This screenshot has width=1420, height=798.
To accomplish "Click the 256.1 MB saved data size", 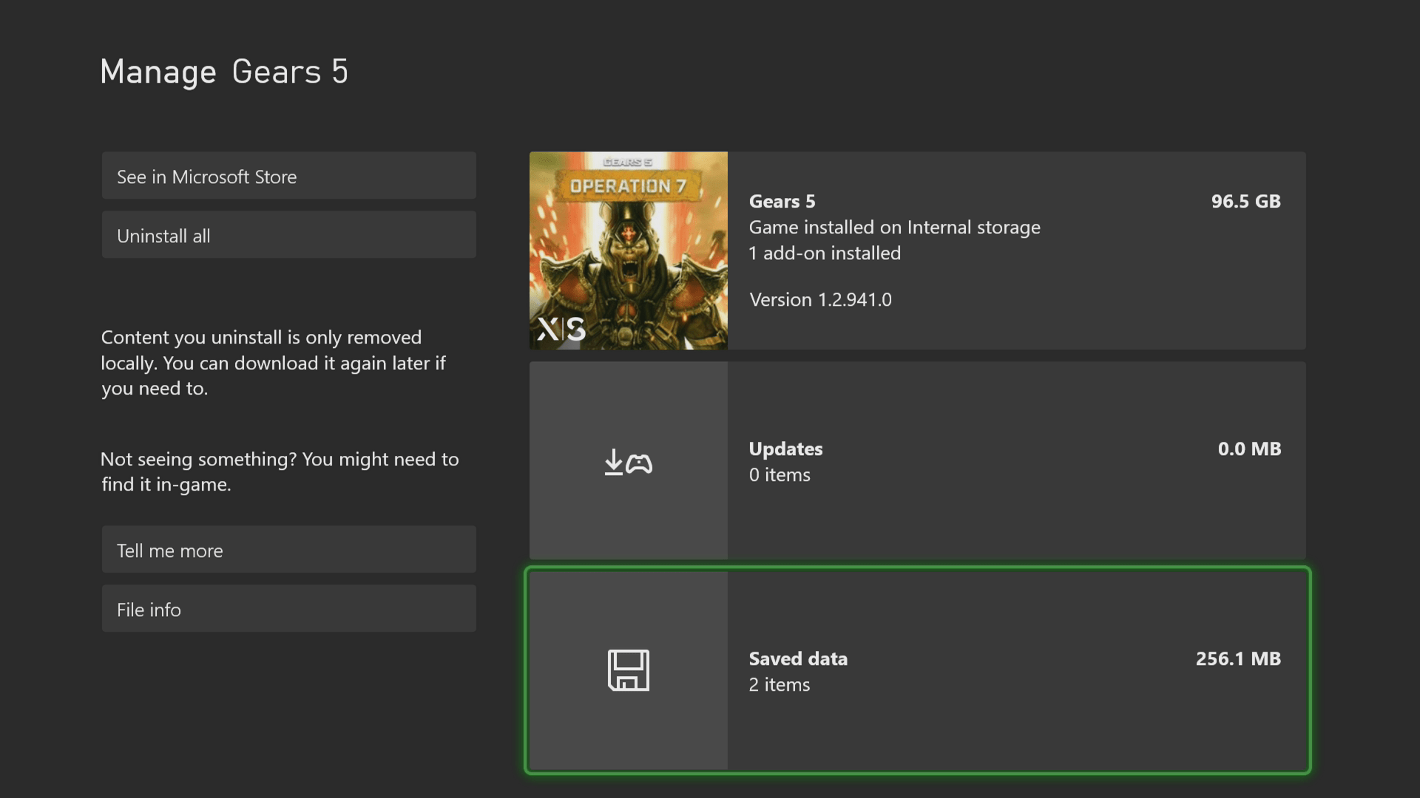I will (x=1237, y=658).
